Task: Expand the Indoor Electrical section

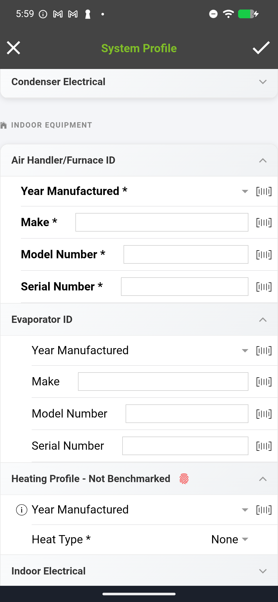Action: tap(263, 571)
